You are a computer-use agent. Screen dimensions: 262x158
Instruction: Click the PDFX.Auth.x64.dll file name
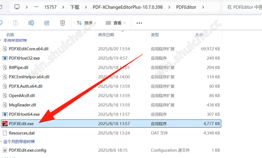pyautogui.click(x=26, y=86)
